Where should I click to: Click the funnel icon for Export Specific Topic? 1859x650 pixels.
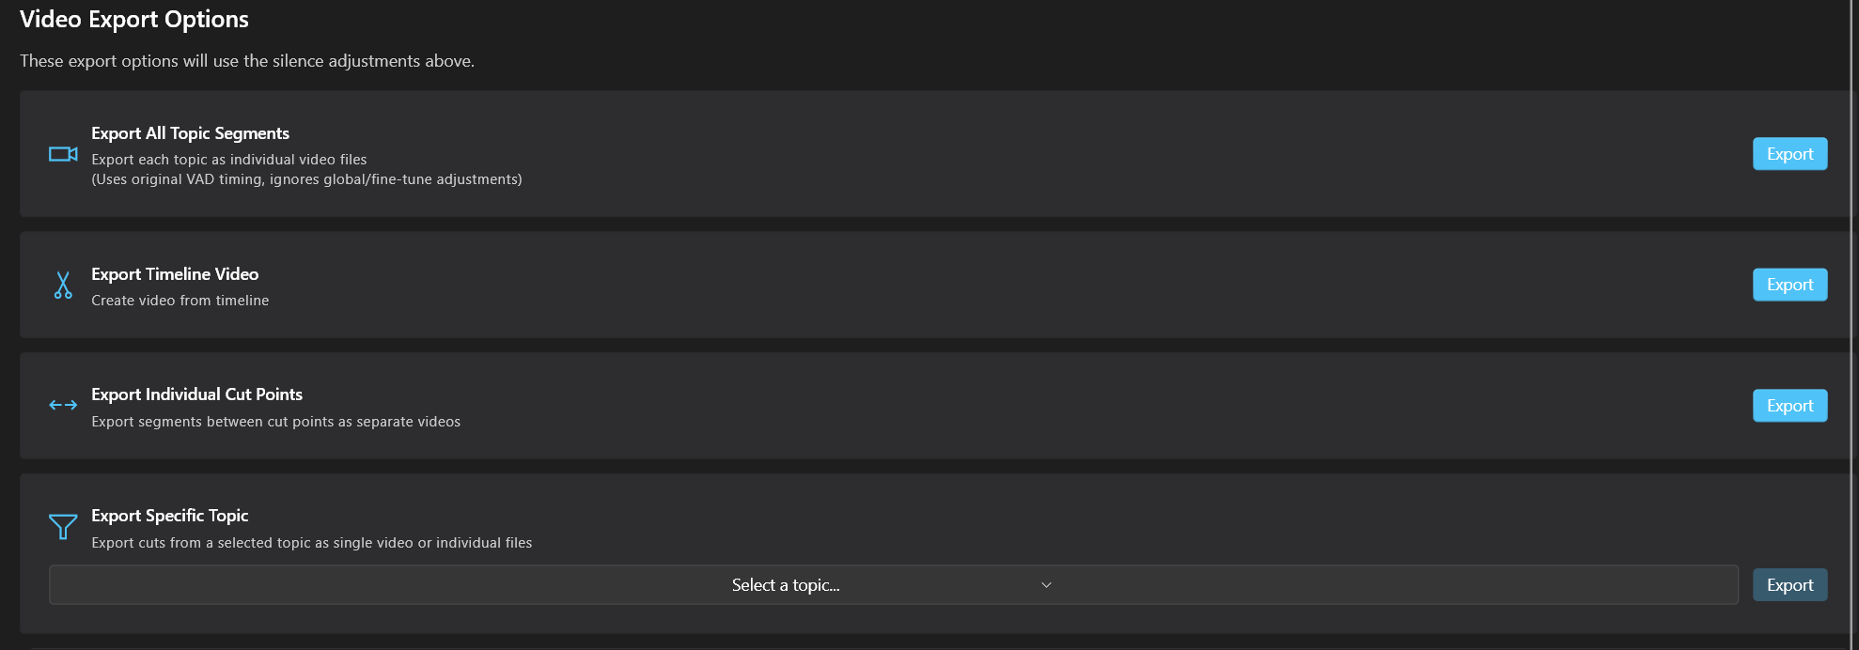[63, 526]
